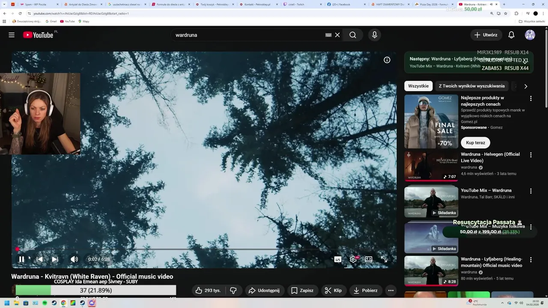This screenshot has width=548, height=308.
Task: Submit search with the magnifier button
Action: coord(353,35)
